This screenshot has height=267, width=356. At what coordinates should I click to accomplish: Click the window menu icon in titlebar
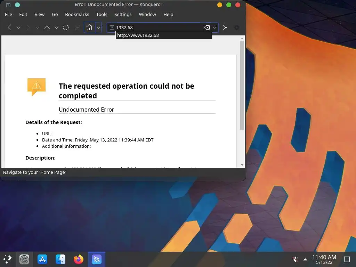pos(8,5)
